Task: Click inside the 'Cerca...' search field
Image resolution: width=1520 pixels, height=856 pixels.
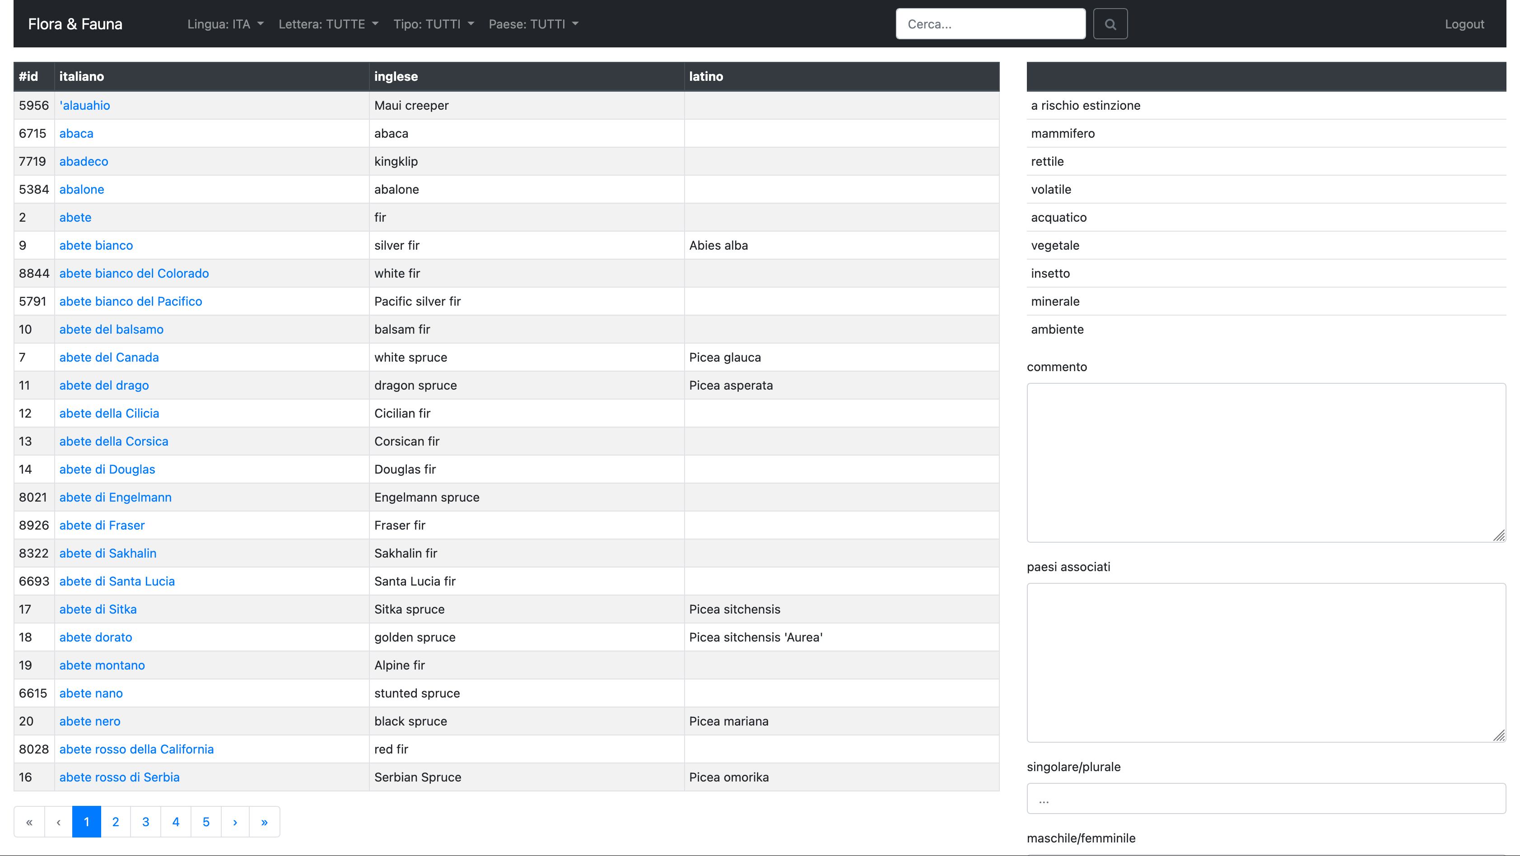Action: [x=990, y=23]
